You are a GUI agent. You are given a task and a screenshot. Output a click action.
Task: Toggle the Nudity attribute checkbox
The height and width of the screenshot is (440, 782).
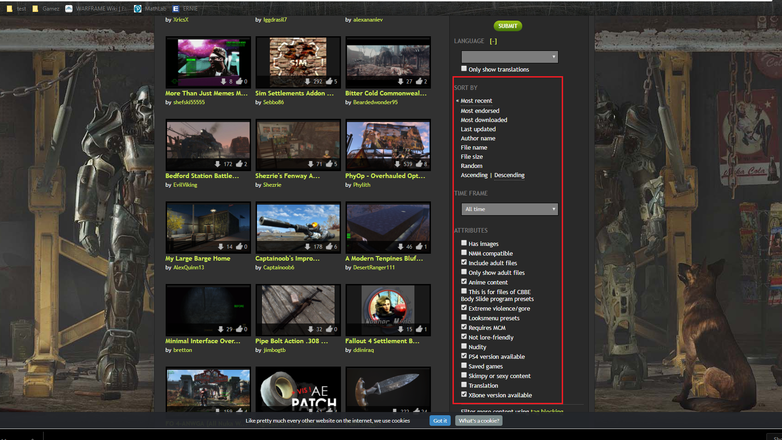pos(464,346)
